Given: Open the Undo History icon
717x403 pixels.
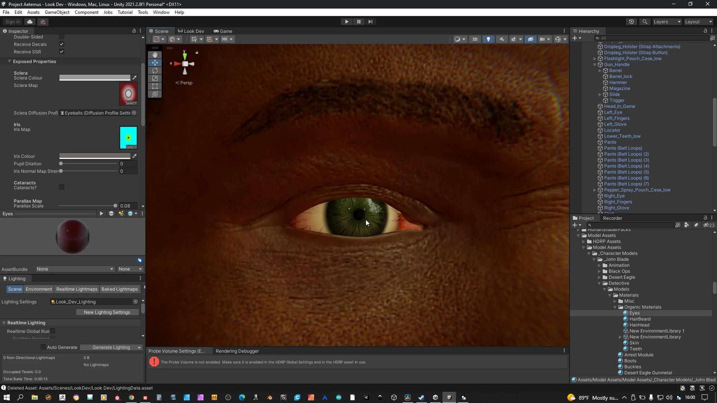Looking at the screenshot, I should tap(631, 22).
